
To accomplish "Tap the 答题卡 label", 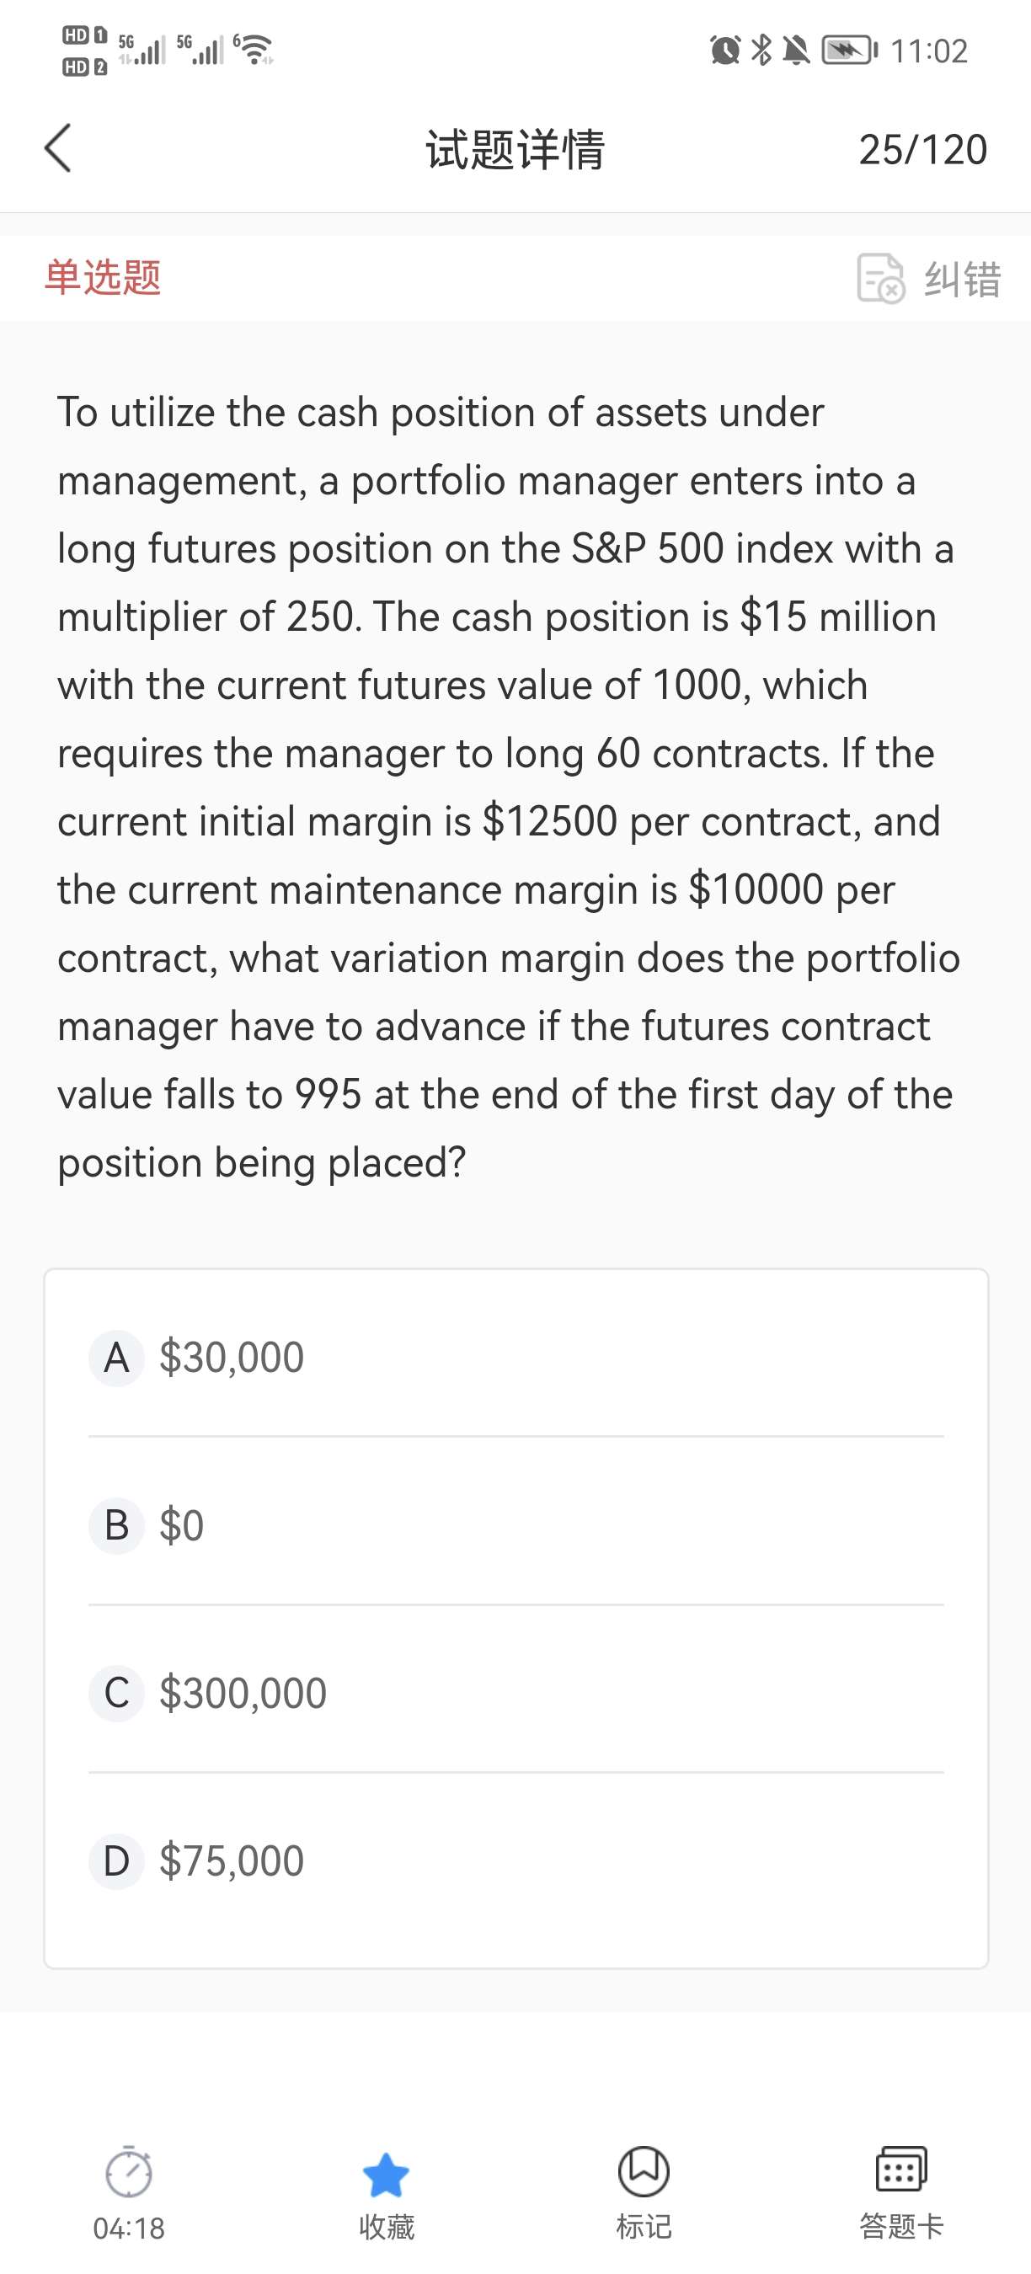I will pyautogui.click(x=900, y=2227).
